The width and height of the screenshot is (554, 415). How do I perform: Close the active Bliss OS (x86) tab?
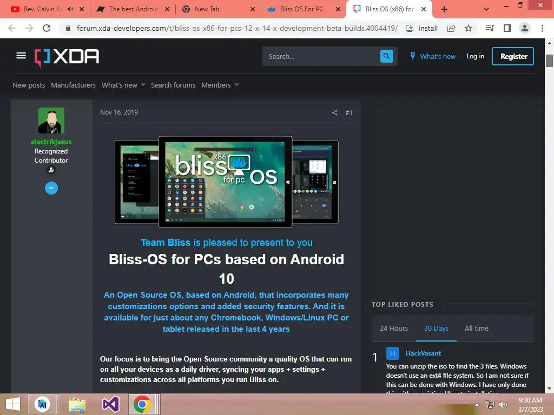pos(424,9)
